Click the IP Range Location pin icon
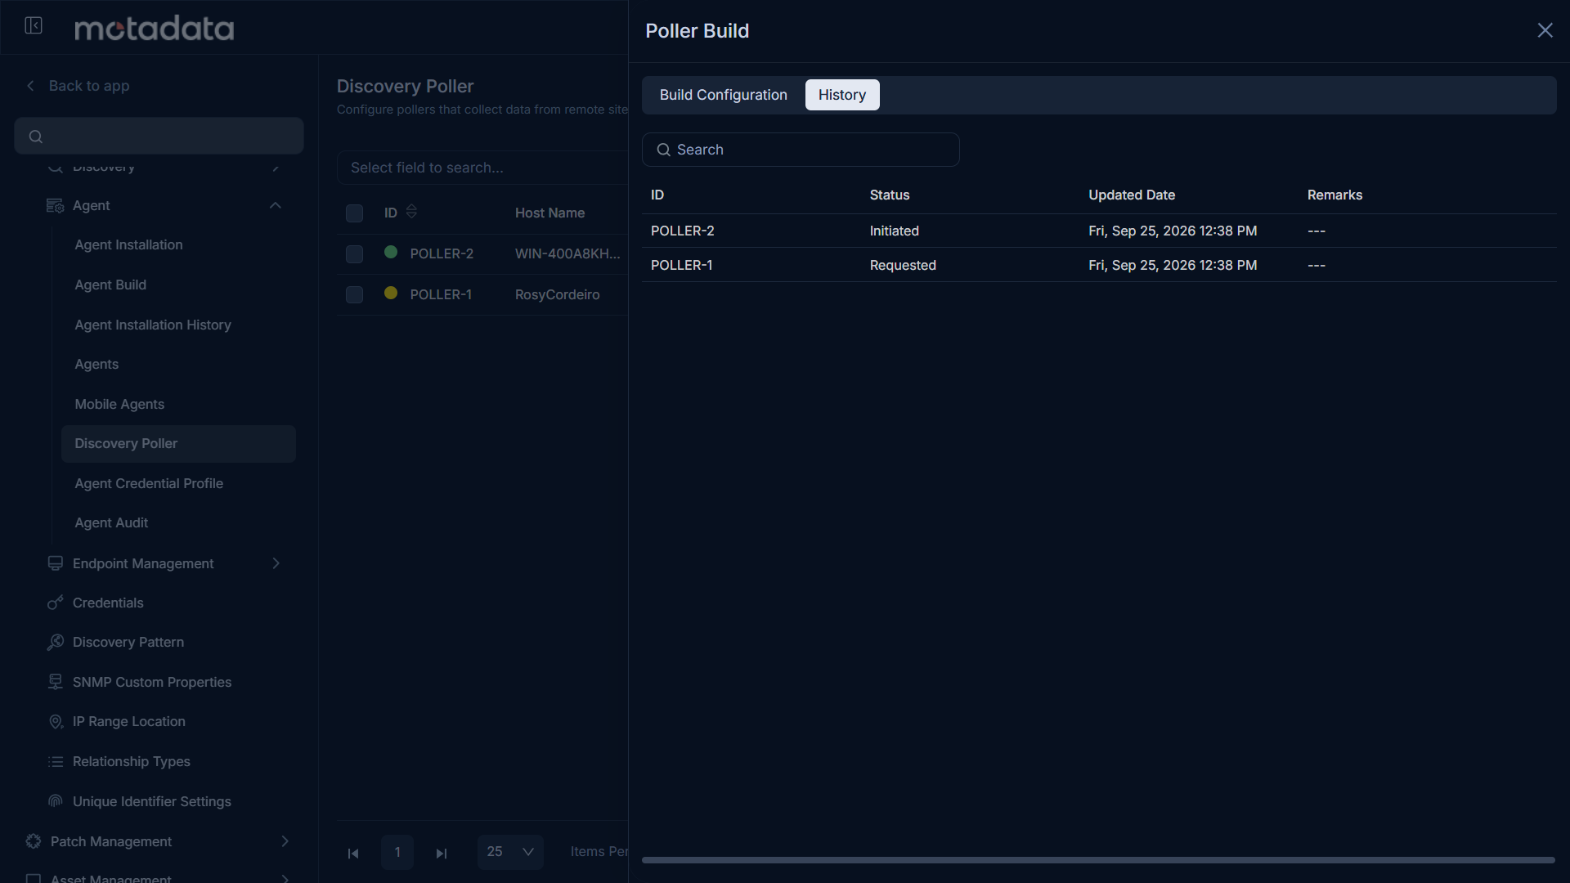This screenshot has height=883, width=1570. coord(55,722)
